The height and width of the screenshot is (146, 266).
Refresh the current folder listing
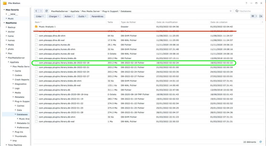point(47,11)
